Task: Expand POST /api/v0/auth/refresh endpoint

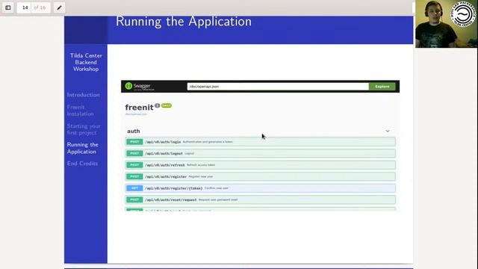Action: 261,165
